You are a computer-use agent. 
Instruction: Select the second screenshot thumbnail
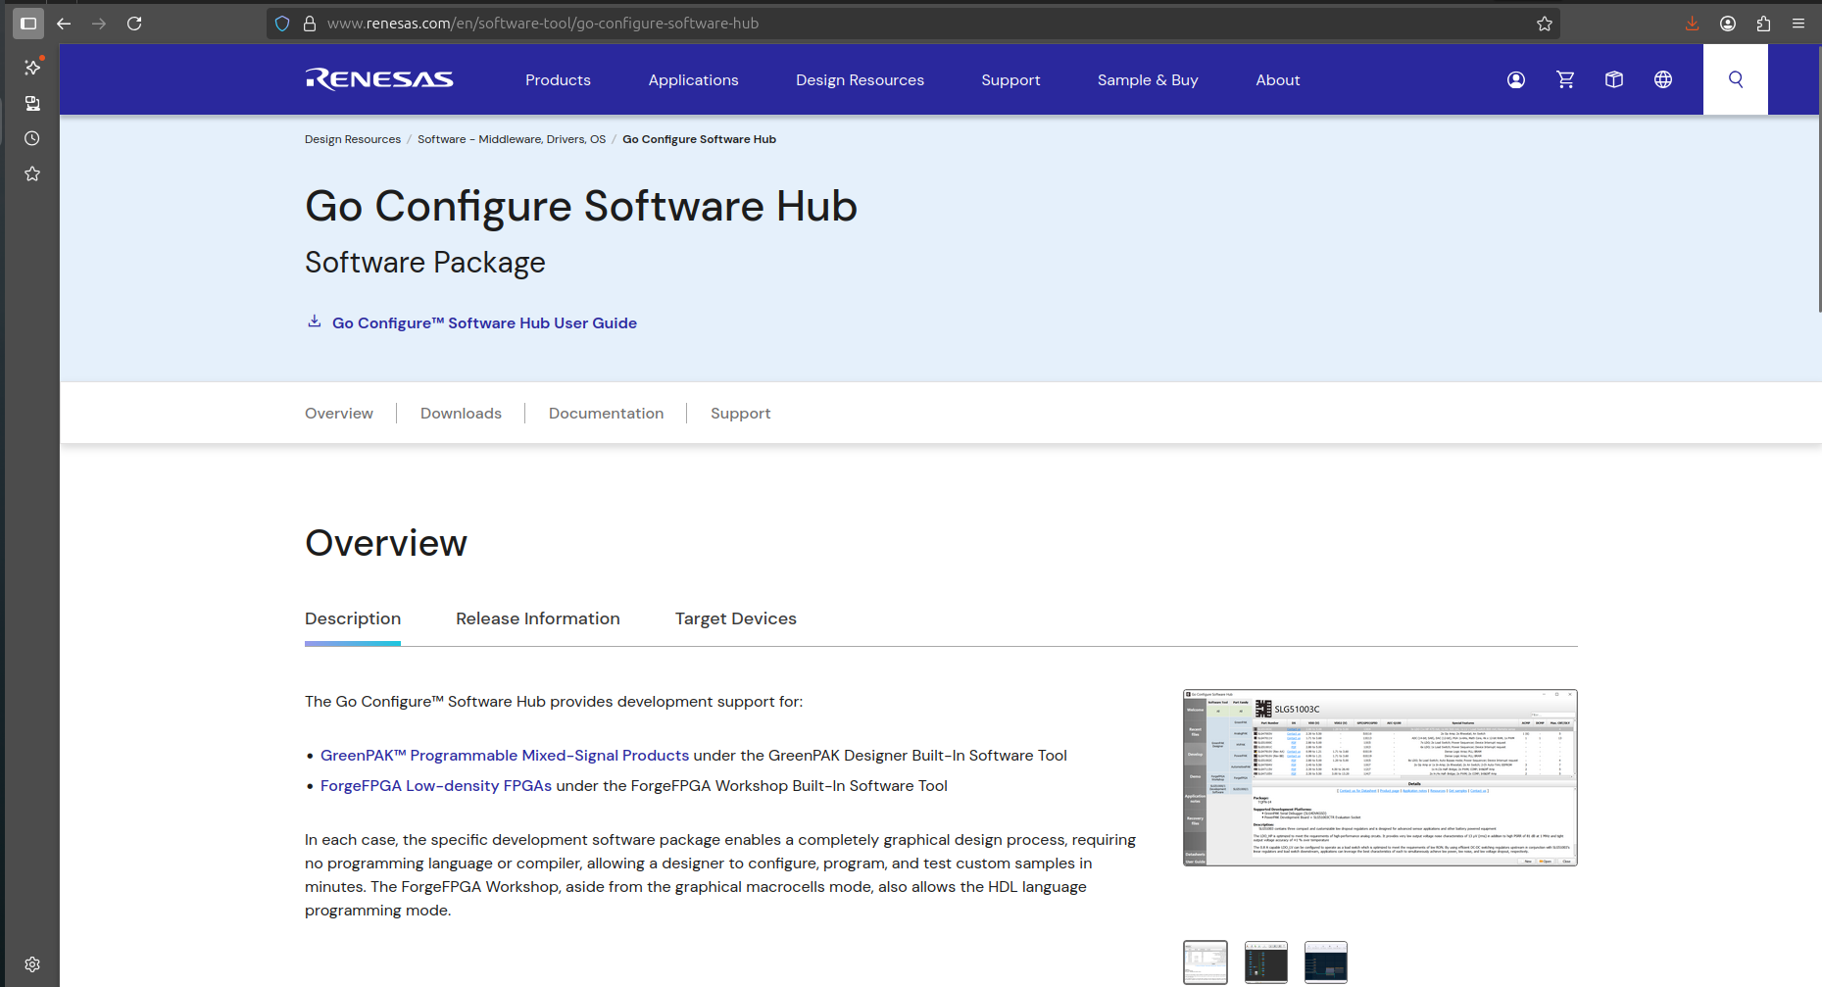pyautogui.click(x=1265, y=962)
